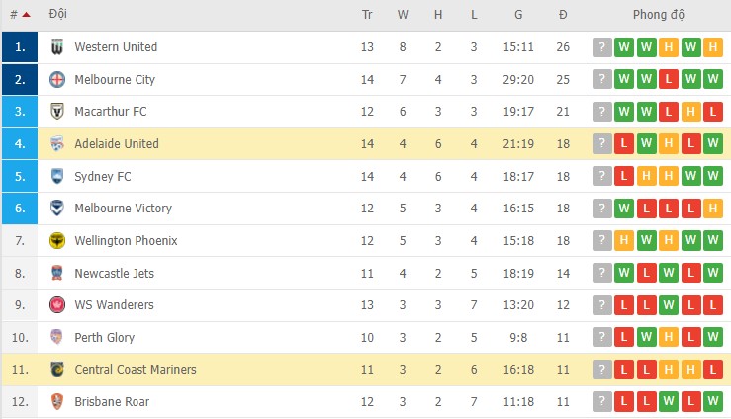Open the Newcastle Jets team link
The width and height of the screenshot is (731, 419).
[x=114, y=273]
